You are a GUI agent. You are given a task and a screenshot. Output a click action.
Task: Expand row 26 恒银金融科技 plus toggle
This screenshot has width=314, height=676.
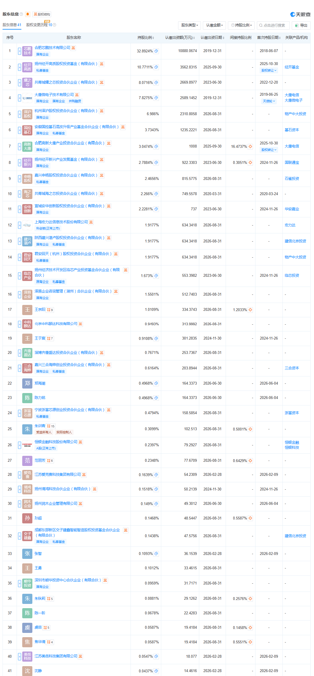[19, 445]
